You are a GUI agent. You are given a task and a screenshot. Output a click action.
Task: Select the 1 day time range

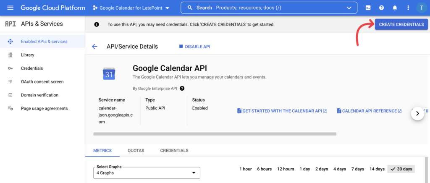(305, 169)
